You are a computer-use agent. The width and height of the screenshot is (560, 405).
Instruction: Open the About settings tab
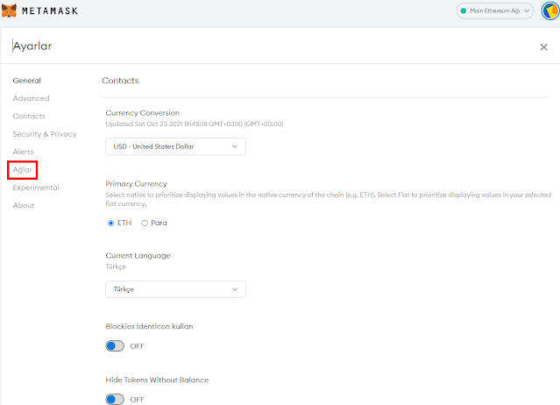[24, 205]
